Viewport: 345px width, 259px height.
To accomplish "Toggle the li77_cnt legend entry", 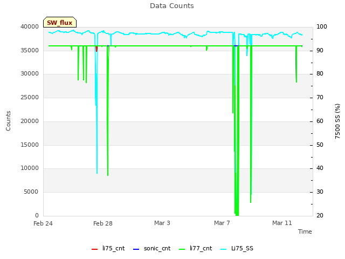I will (195, 248).
